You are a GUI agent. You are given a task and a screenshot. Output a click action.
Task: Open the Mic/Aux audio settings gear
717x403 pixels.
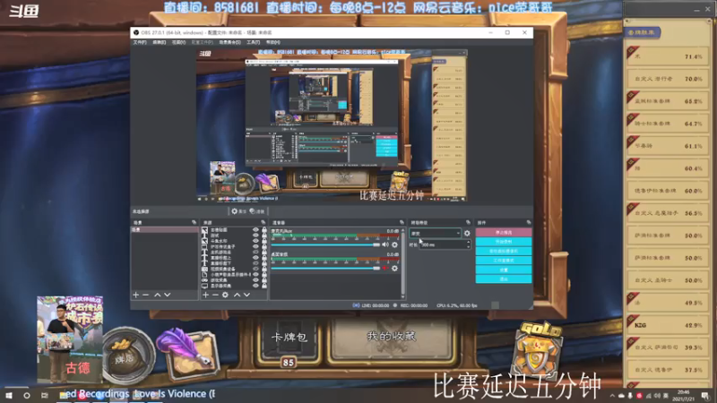click(394, 244)
